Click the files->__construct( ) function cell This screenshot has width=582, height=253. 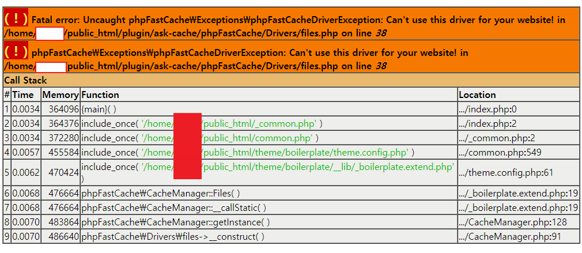click(269, 237)
